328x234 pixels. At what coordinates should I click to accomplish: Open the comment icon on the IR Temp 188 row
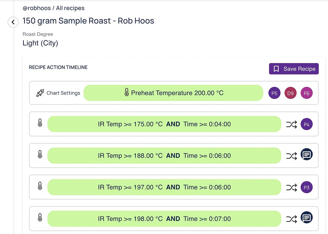307,154
